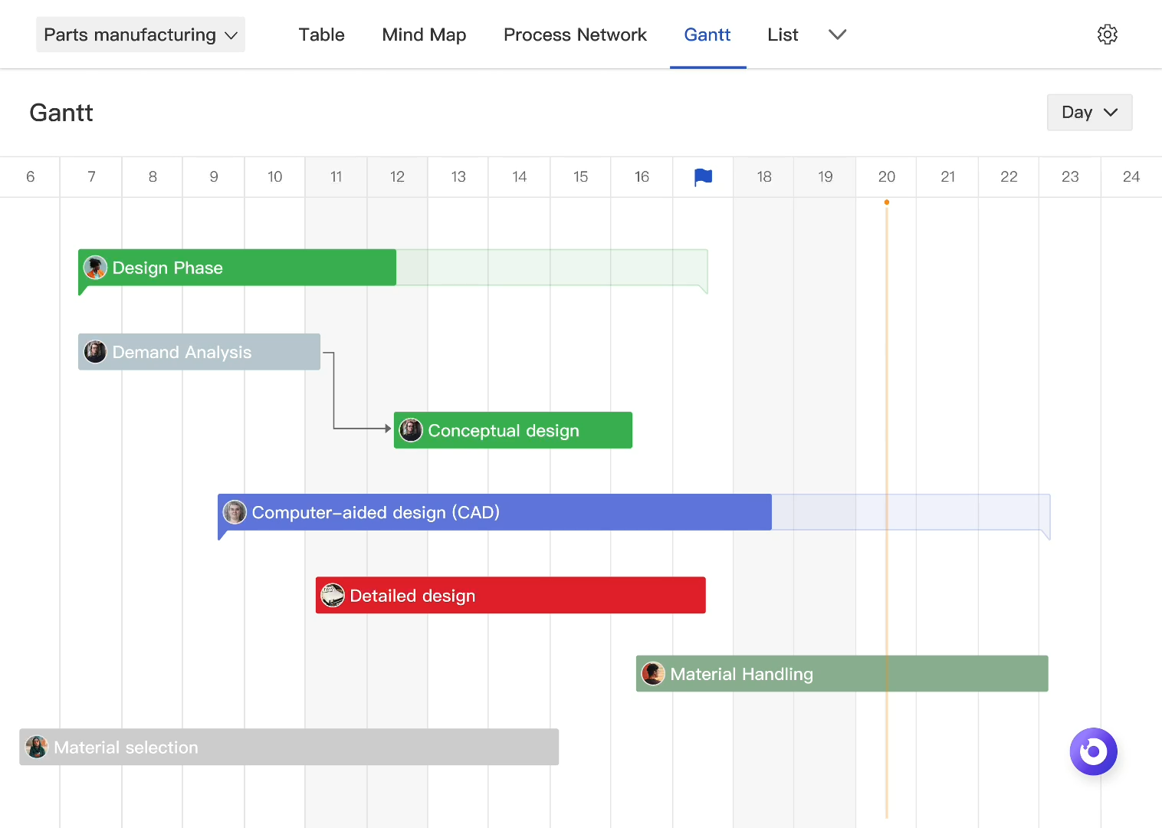The image size is (1162, 828).
Task: Click day 24 in the date header
Action: [1131, 177]
